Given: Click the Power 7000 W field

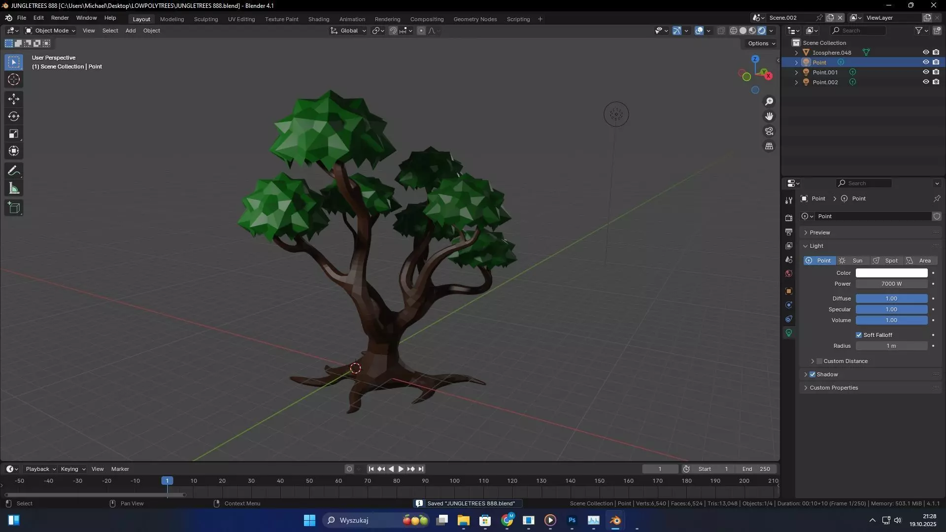Looking at the screenshot, I should coord(891,284).
